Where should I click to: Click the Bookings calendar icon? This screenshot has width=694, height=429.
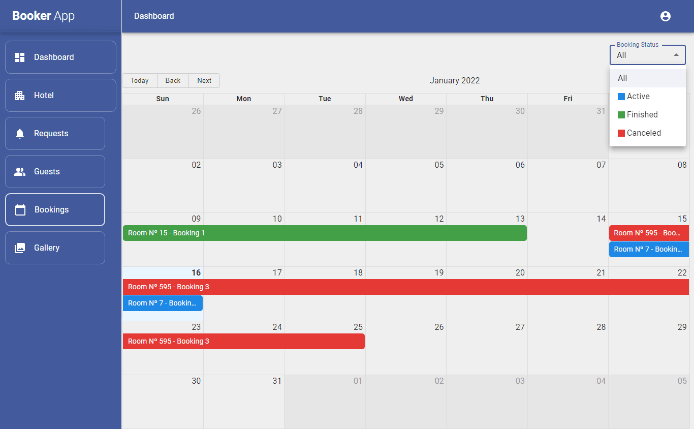click(20, 210)
